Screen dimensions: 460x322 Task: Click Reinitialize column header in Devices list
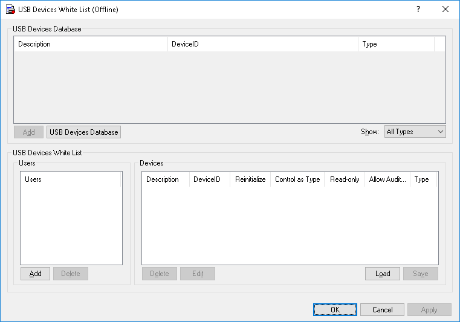(250, 179)
